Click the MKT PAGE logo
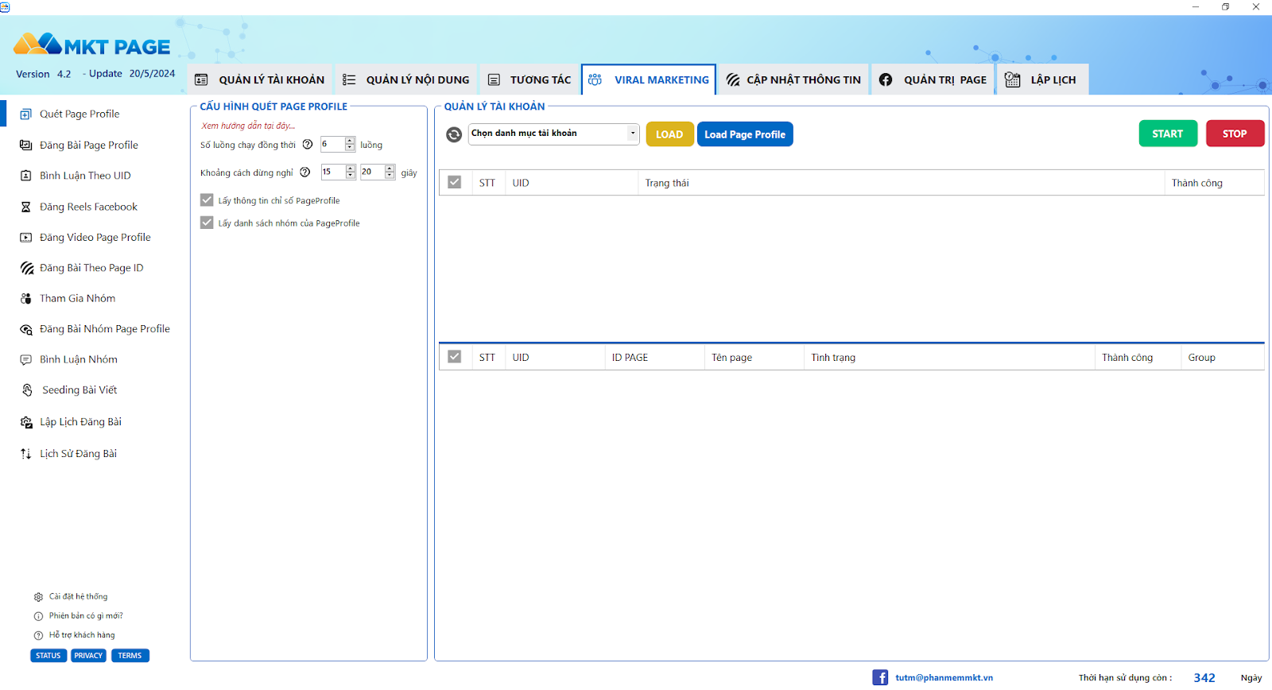The height and width of the screenshot is (690, 1272). [x=92, y=45]
